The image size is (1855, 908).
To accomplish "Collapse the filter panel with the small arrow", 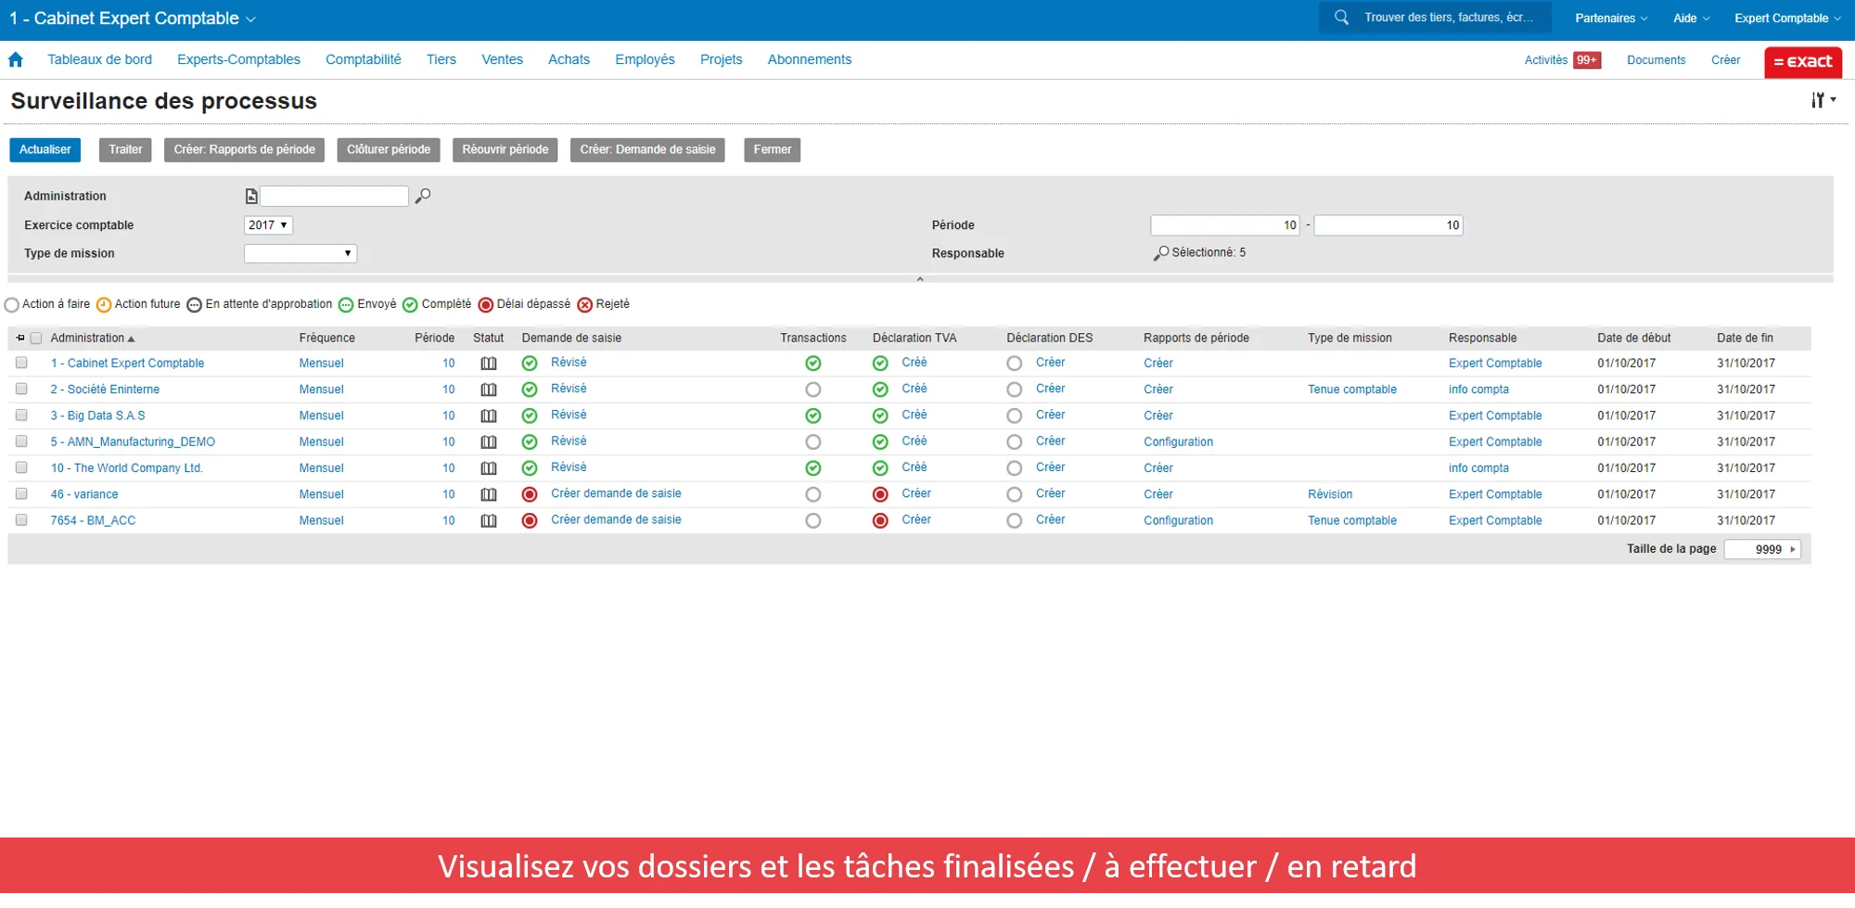I will pyautogui.click(x=920, y=279).
